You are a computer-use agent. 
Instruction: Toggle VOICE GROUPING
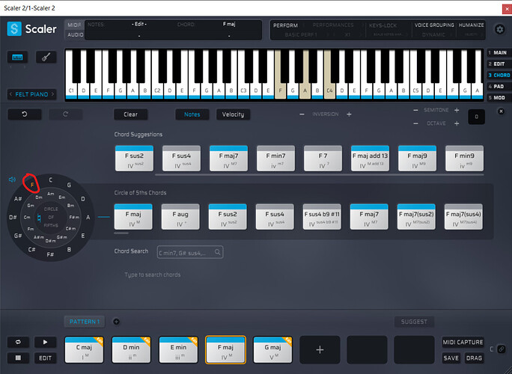(434, 25)
